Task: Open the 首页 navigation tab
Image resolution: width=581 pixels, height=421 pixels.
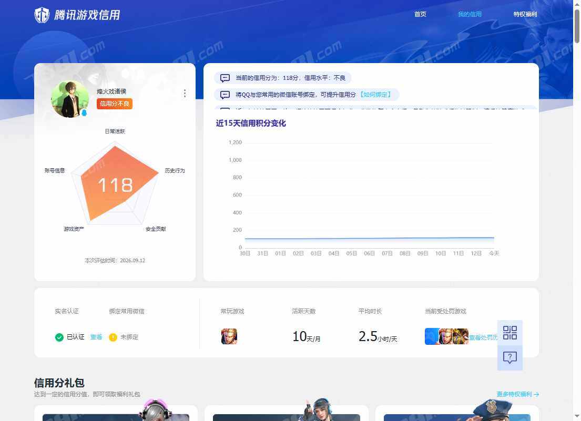Action: pos(420,14)
